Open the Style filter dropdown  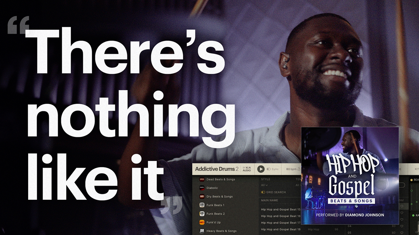264,185
